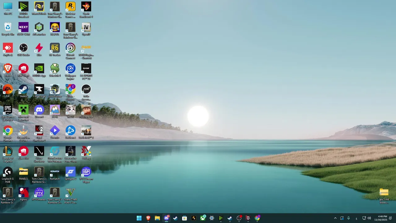Open the NZXT CAM shortcut
This screenshot has height=223, width=396.
[24, 29]
